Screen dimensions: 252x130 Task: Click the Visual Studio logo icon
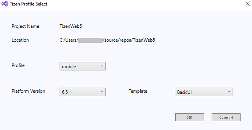coord(5,4)
